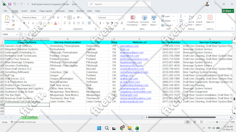Viewport: 236px width, 132px height.
Task: Click Merge & Center icon
Action: 90,23
